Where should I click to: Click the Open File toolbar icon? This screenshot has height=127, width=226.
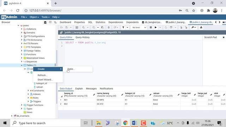(x=61, y=28)
